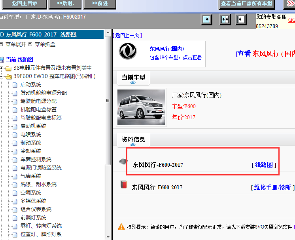Click the document icon beside 气囊系统
Screen dimensions: 295x240
[x=15, y=176]
